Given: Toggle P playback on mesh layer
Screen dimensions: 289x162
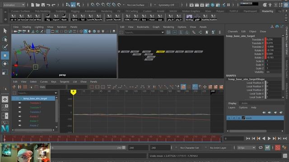Looking at the screenshot, I should pos(234,118).
